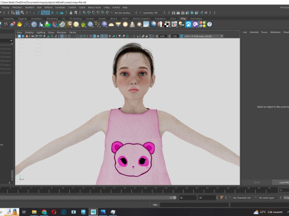Click the gamma value field 1.00

coord(175,36)
